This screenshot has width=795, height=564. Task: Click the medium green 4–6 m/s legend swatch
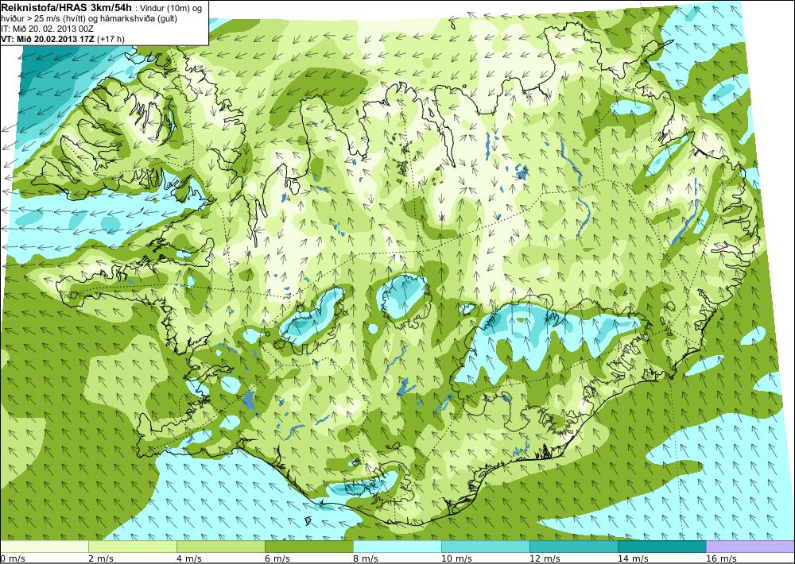click(221, 547)
